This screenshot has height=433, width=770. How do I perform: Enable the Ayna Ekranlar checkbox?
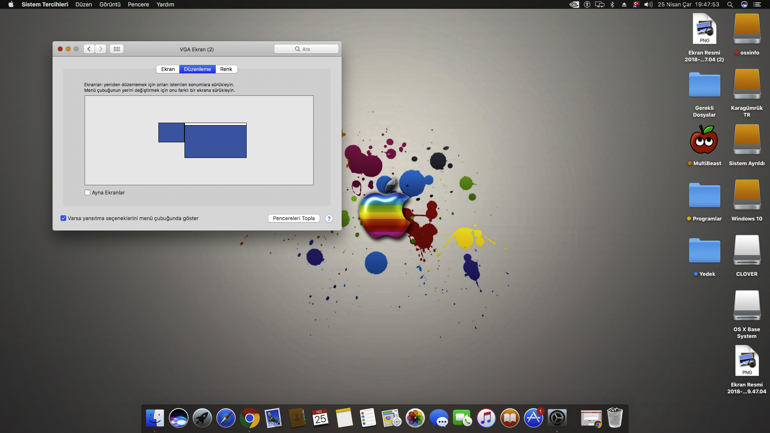tap(87, 192)
